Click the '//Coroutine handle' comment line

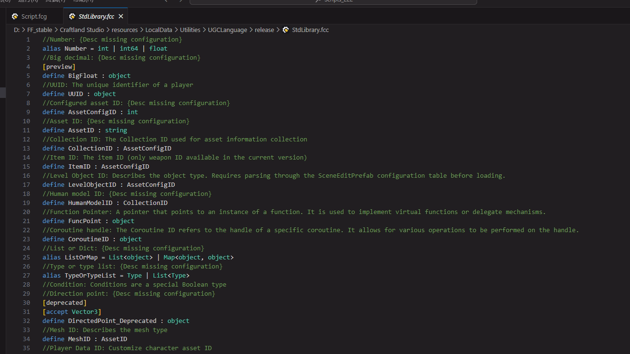point(310,230)
